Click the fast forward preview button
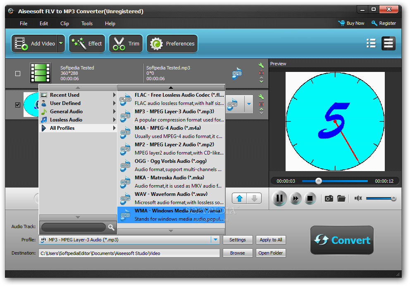The height and width of the screenshot is (286, 410). pyautogui.click(x=296, y=199)
